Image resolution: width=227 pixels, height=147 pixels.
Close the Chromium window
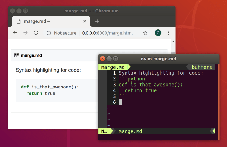[x=12, y=11]
